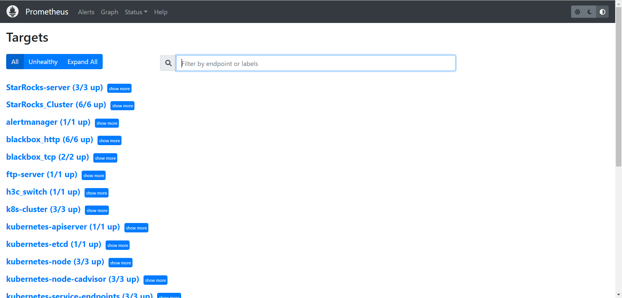This screenshot has height=298, width=622.
Task: Open the blackbox_tcp target group link
Action: click(x=48, y=157)
